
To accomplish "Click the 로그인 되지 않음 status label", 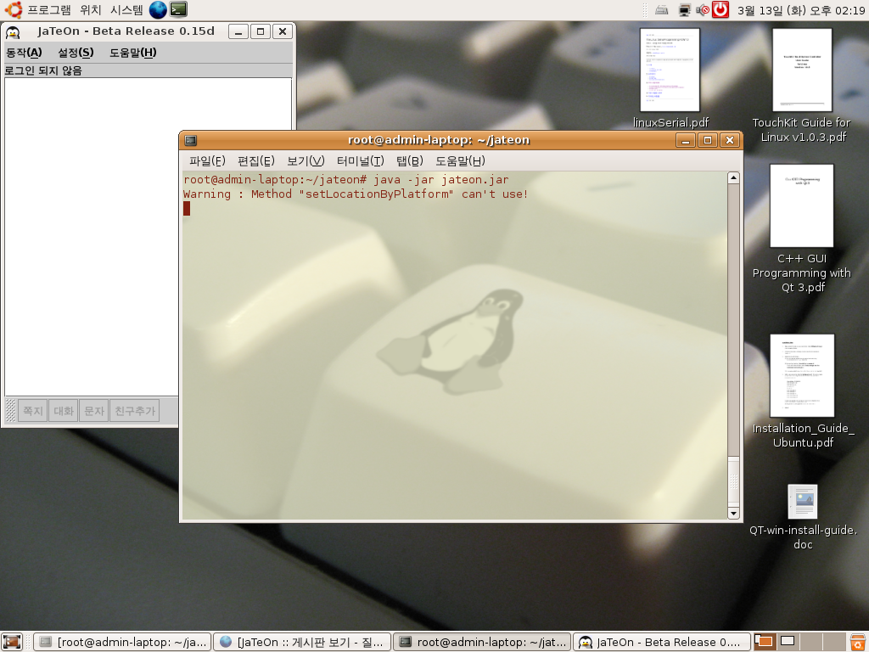I will [43, 70].
